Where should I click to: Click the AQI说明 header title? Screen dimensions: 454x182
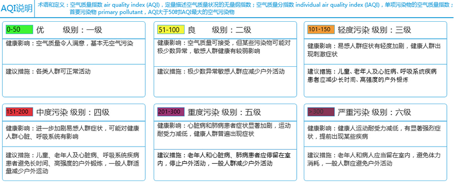pyautogui.click(x=17, y=9)
